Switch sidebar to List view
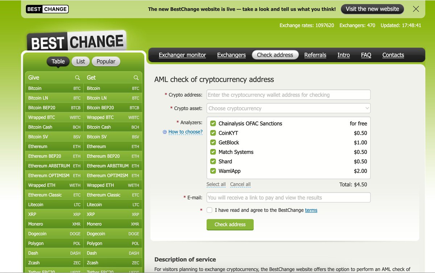The image size is (435, 273). pos(80,62)
